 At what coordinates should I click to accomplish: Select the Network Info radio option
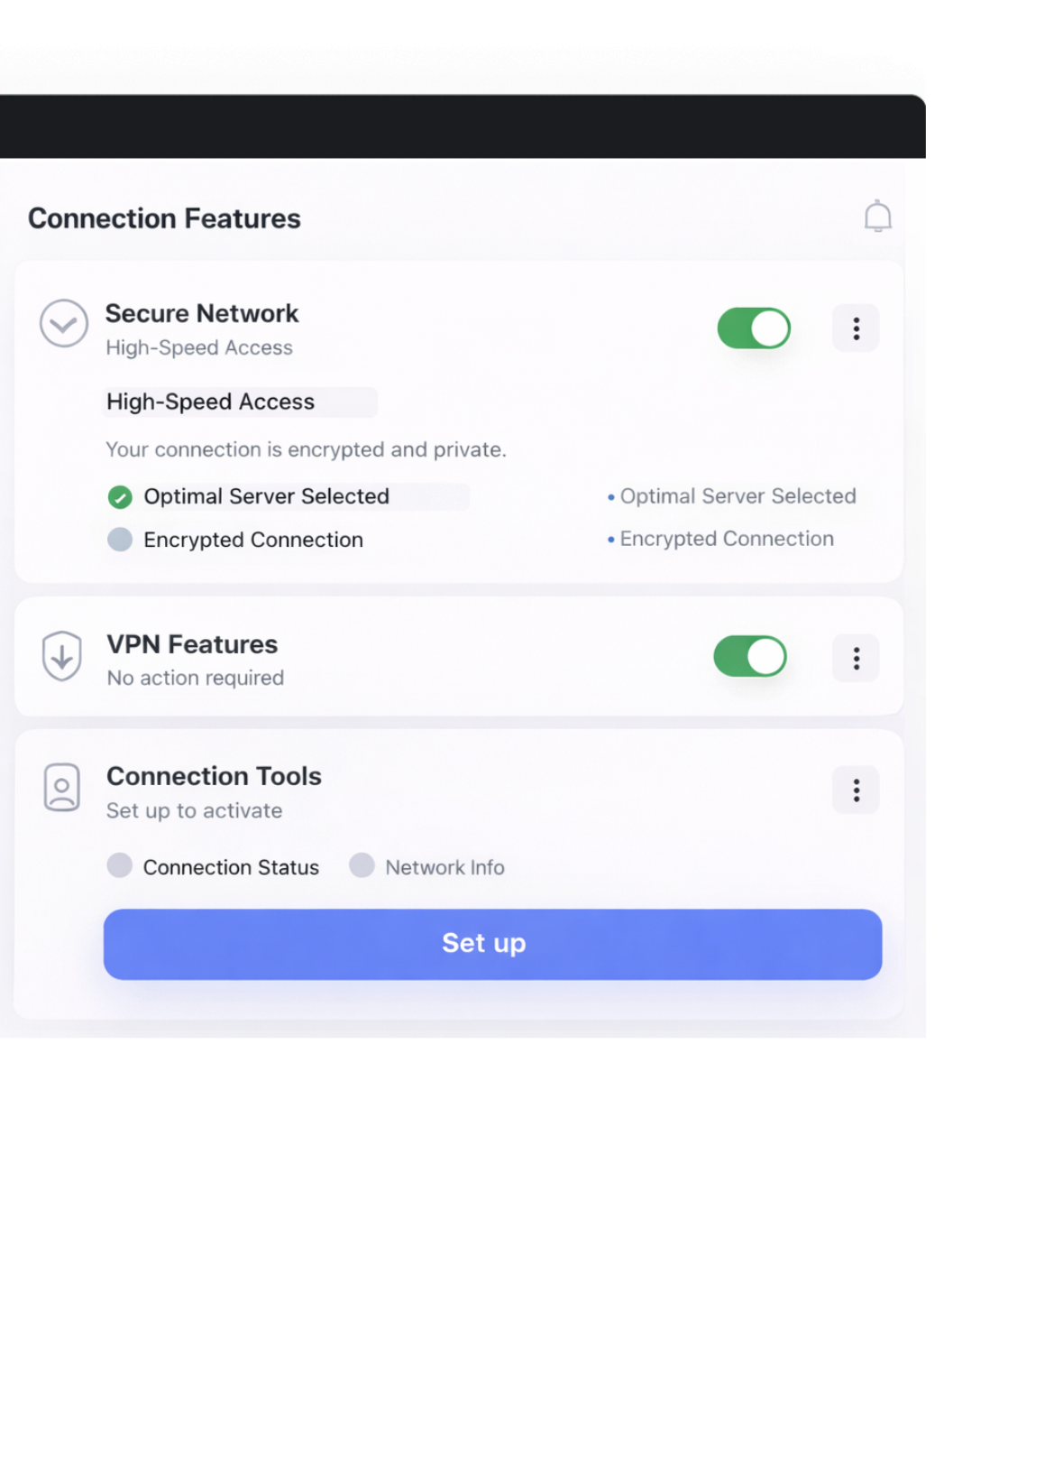point(362,865)
